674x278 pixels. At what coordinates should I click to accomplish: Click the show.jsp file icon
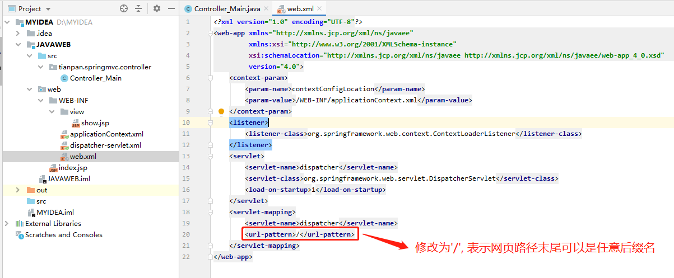click(x=76, y=122)
